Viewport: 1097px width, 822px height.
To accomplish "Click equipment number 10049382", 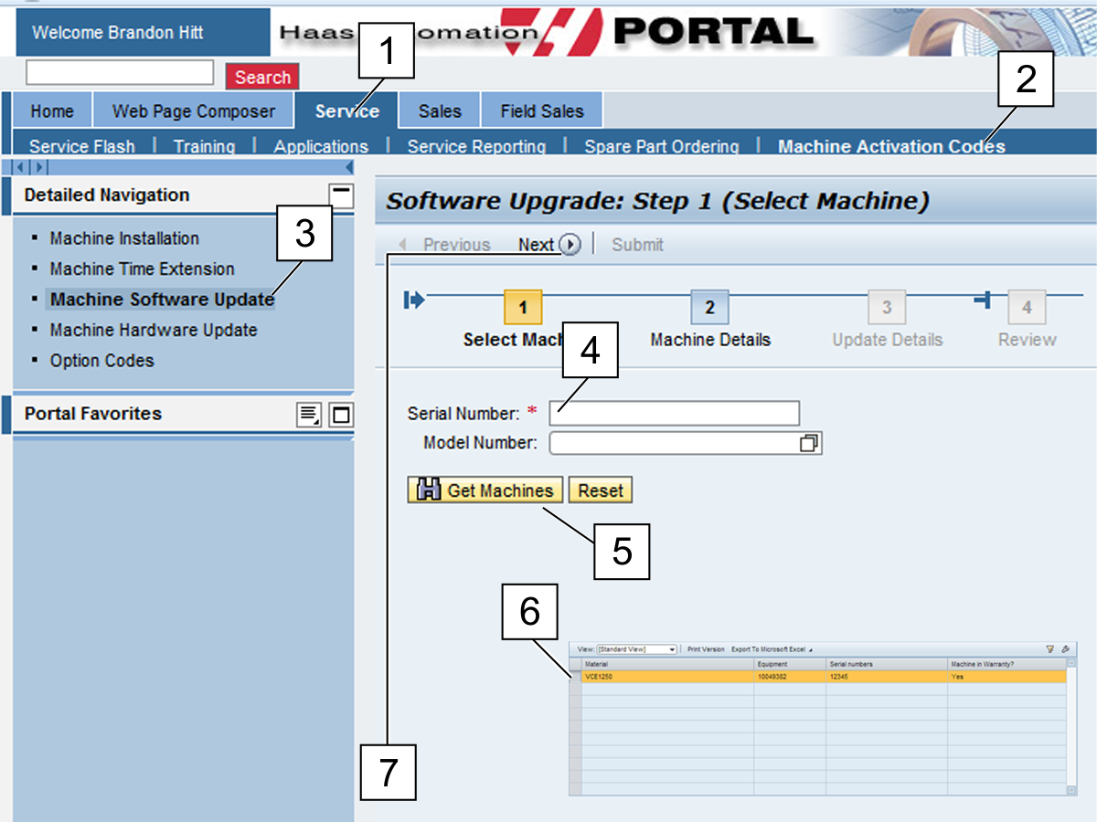I will (791, 677).
